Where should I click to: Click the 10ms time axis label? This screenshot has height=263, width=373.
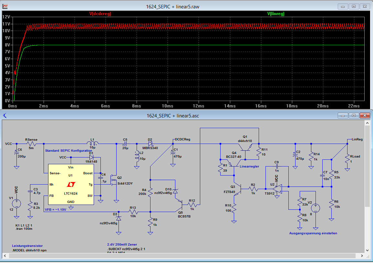(x=168, y=106)
